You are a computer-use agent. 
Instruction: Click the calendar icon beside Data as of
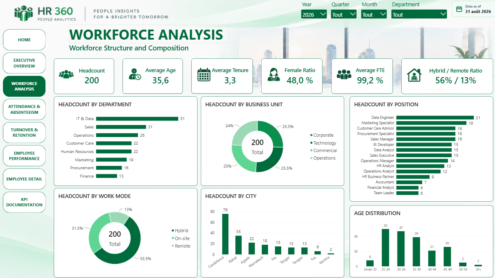click(x=459, y=9)
